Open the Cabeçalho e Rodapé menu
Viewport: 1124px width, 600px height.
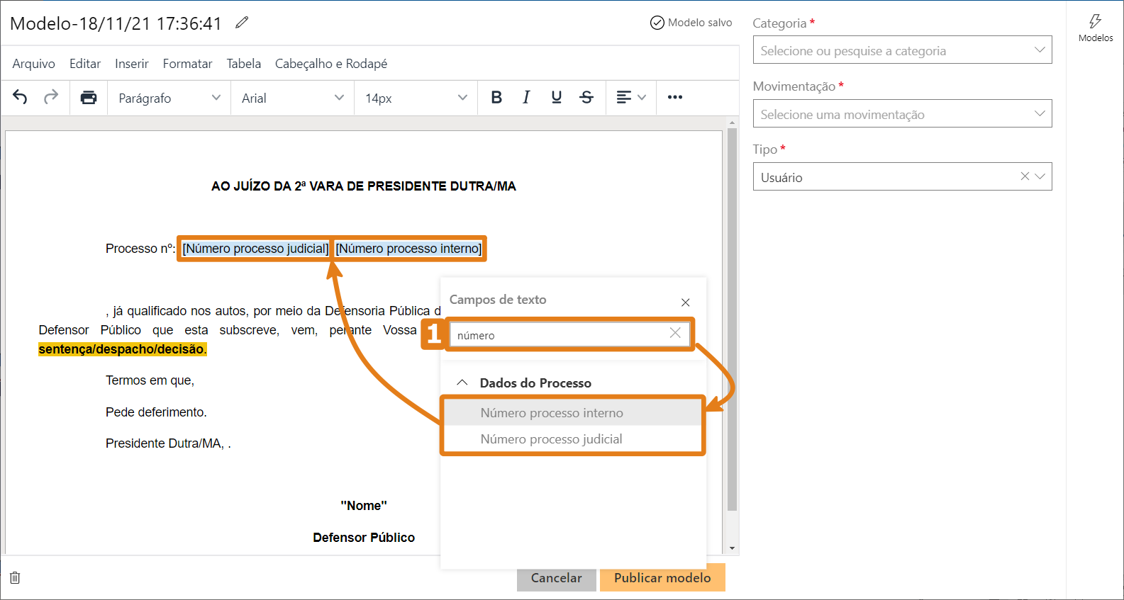pos(331,64)
